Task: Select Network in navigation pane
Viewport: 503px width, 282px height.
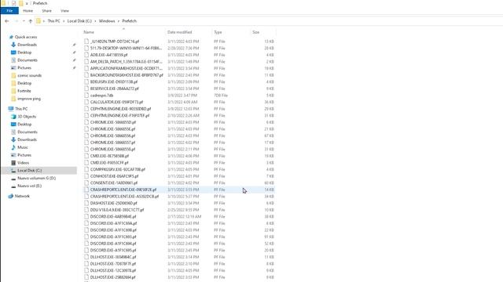Action: click(x=22, y=196)
